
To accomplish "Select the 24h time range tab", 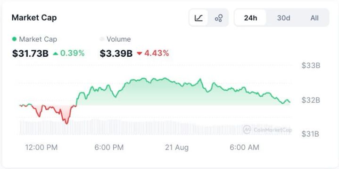I will click(250, 18).
